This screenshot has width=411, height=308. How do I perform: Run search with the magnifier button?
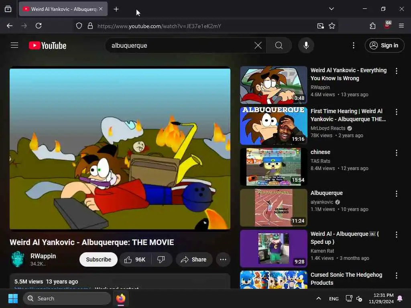[x=279, y=45]
